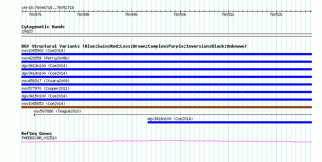The height and width of the screenshot is (162, 322).
Task: Click the blue gain bar under nsv428359
Action: point(166,62)
